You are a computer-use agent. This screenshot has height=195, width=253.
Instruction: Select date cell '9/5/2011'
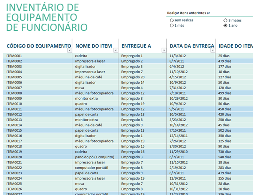coord(177,109)
